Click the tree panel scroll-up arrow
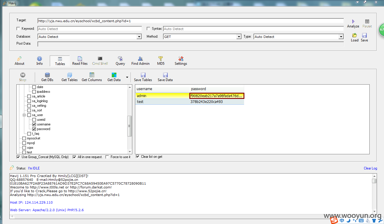The width and height of the screenshot is (384, 224). pos(130,87)
